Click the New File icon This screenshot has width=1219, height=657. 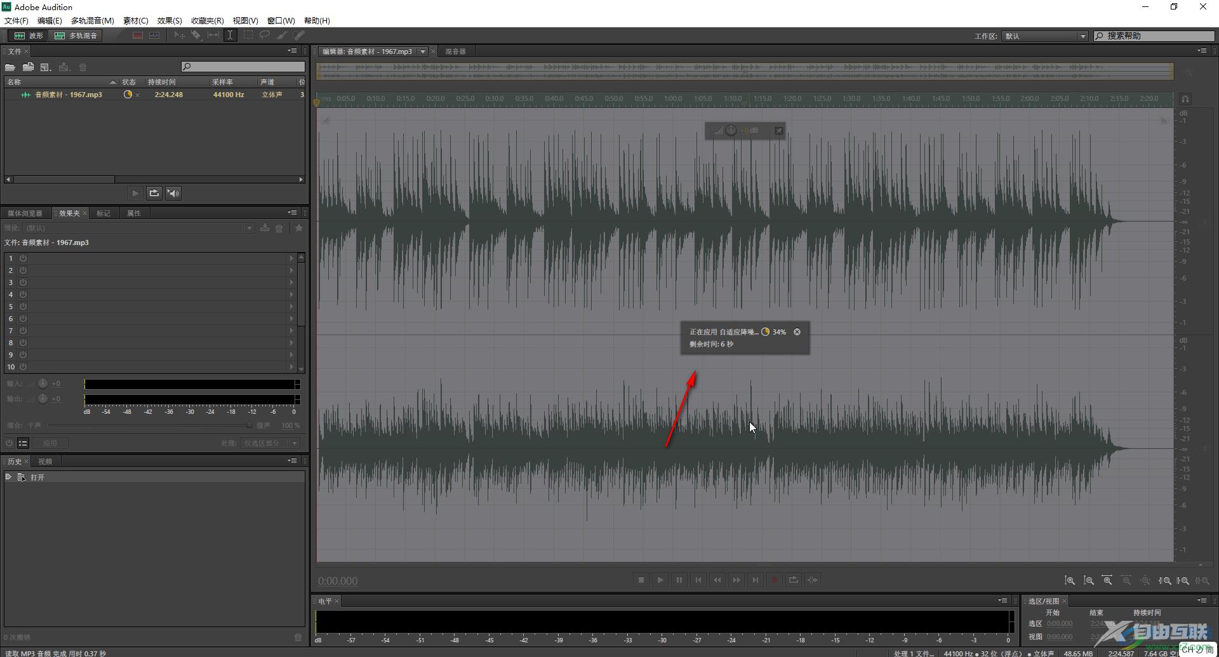46,67
